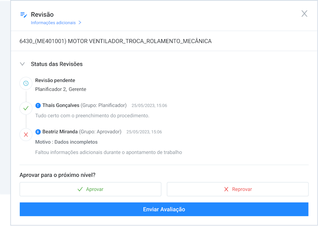Image resolution: width=318 pixels, height=229 pixels.
Task: Click the green check inside Aprovar
Action: 80,189
